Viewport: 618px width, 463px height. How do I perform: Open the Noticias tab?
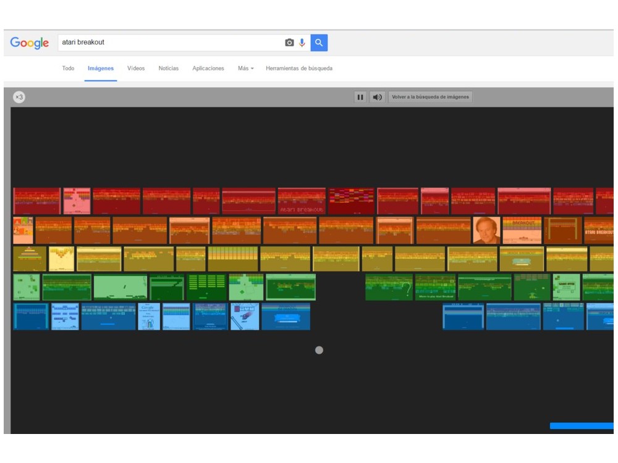tap(168, 68)
